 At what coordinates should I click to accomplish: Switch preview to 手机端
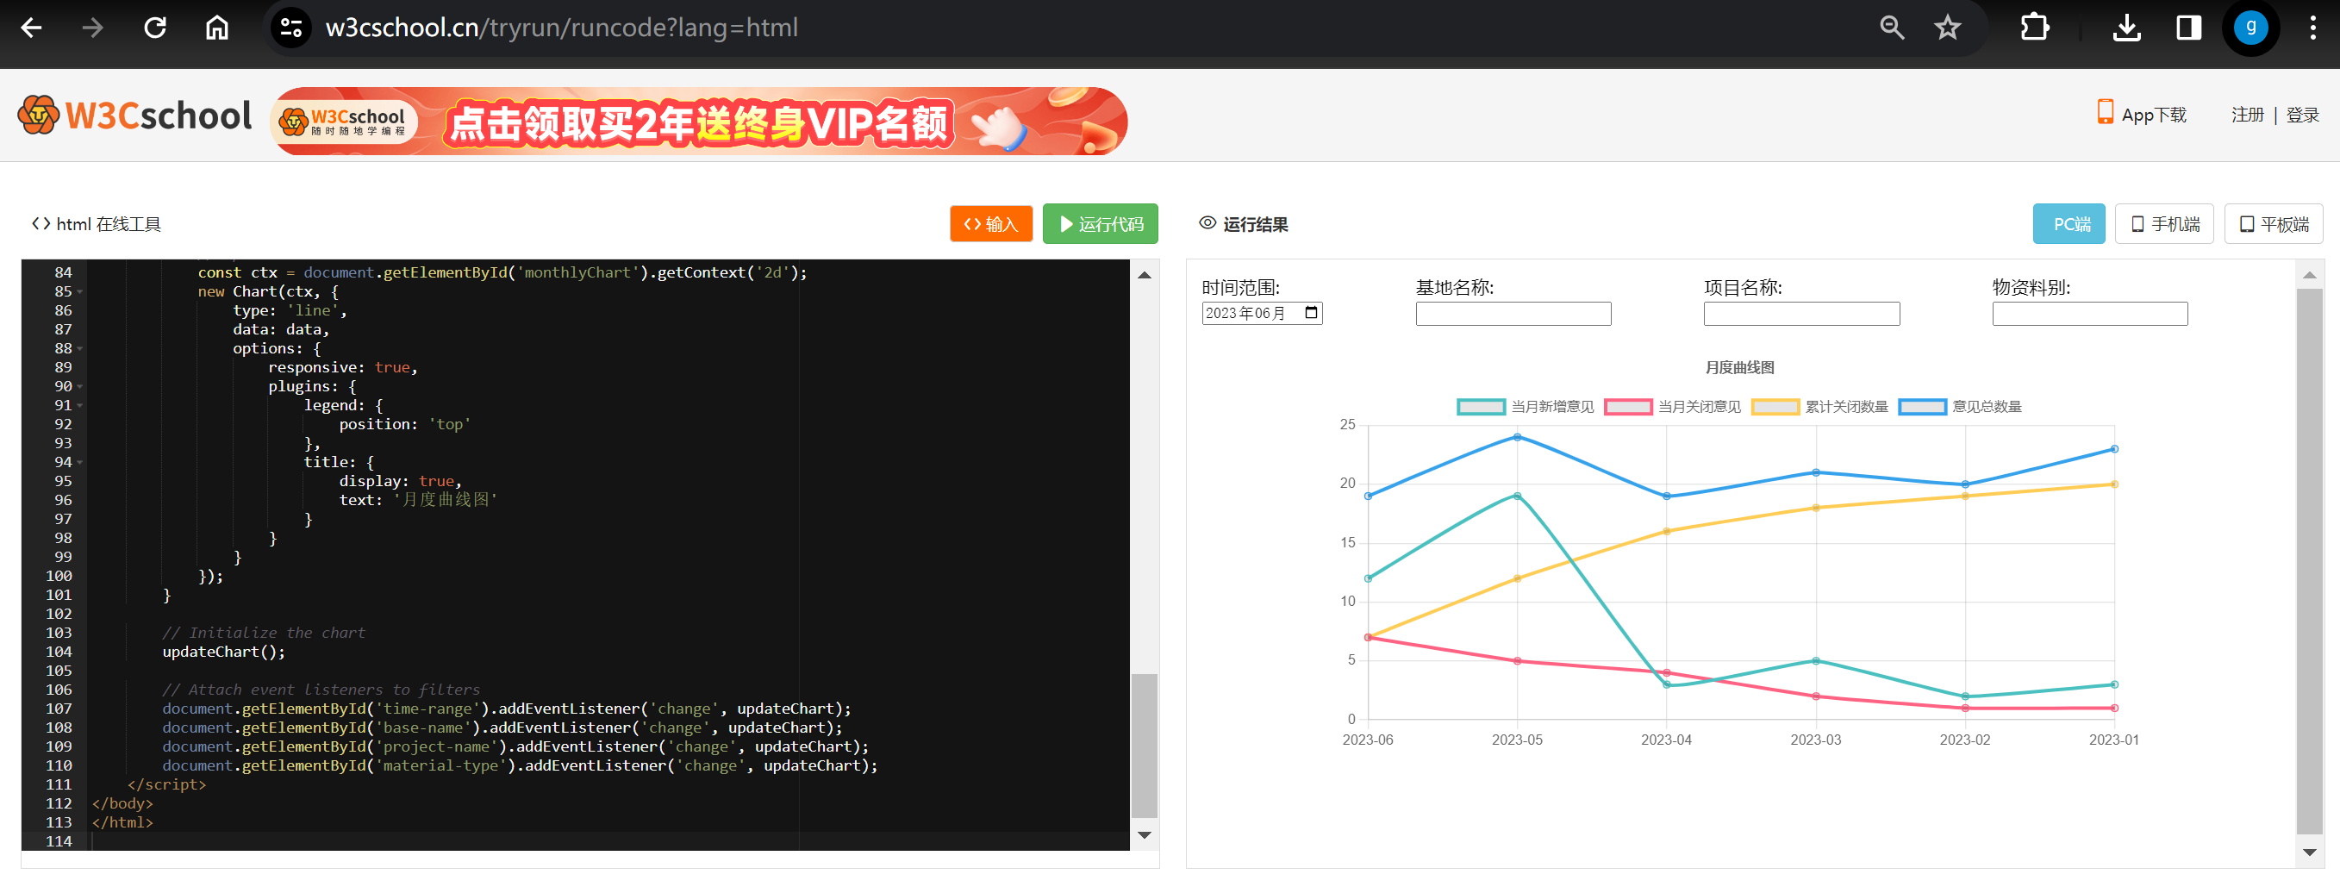pyautogui.click(x=2164, y=224)
